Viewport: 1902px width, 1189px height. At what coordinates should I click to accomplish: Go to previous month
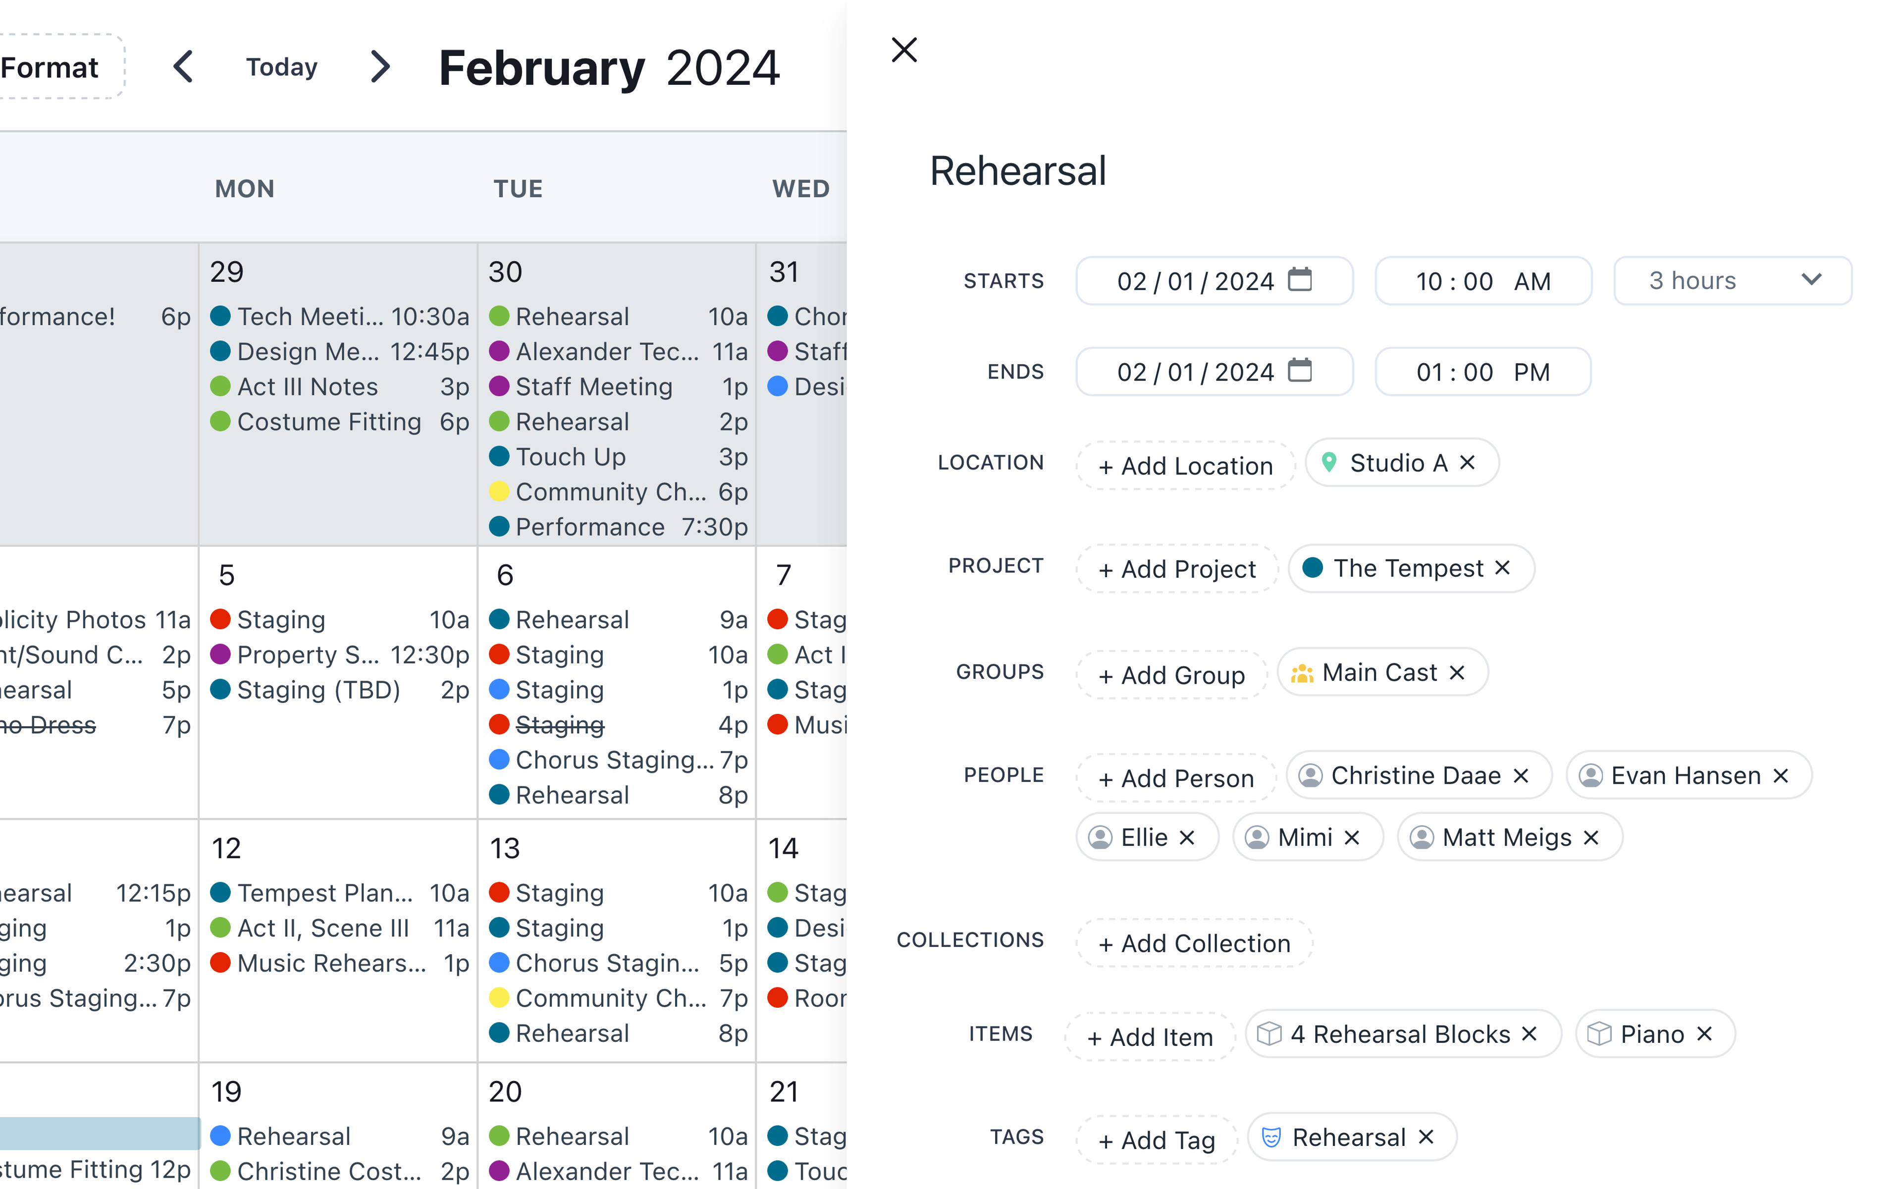click(183, 67)
